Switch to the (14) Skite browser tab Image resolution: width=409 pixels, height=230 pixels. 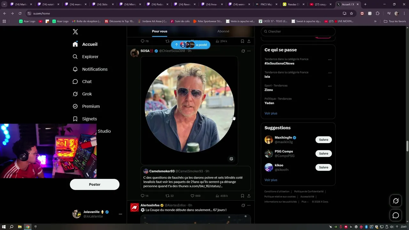(103, 4)
